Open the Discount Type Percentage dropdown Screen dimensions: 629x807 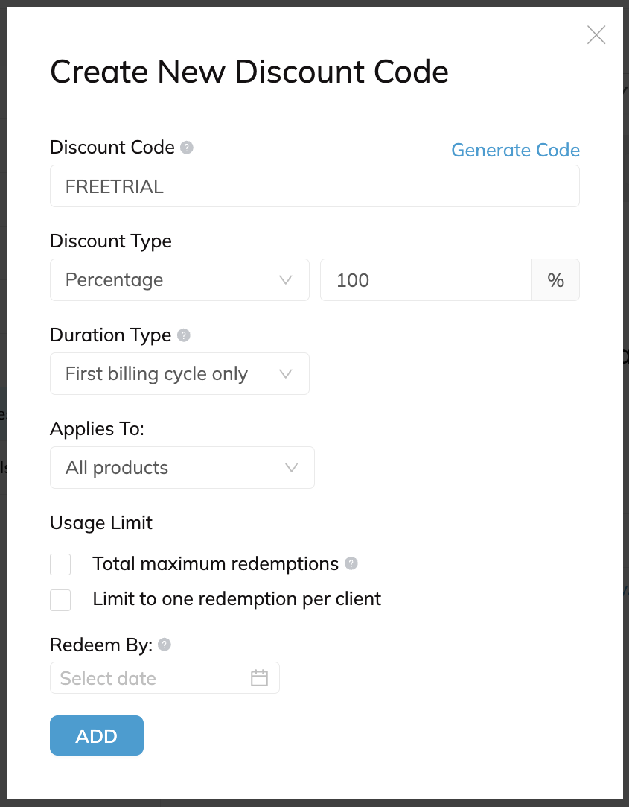(x=179, y=280)
